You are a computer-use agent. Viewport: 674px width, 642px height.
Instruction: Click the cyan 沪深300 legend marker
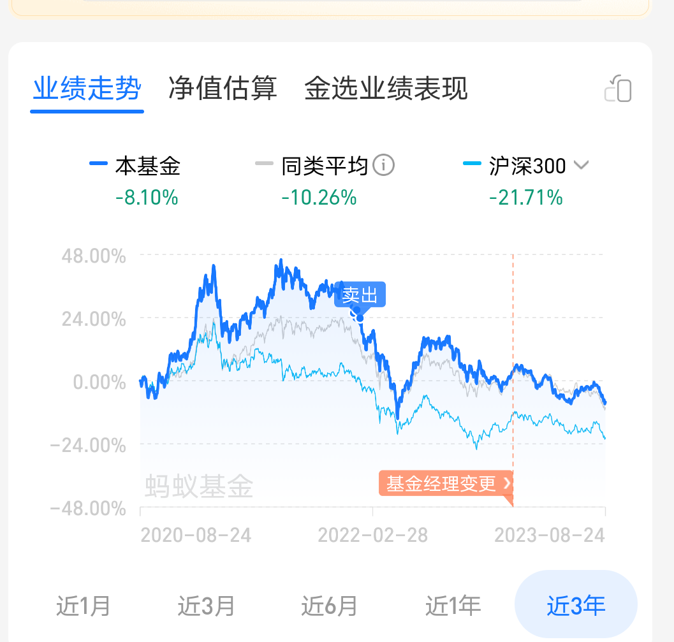click(472, 166)
